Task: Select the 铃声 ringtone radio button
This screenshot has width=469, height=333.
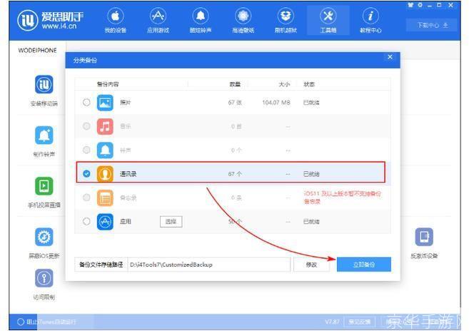Action: [x=86, y=150]
